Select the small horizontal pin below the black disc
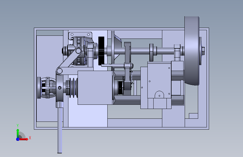Screen dimensions: 243x157 [113, 66]
